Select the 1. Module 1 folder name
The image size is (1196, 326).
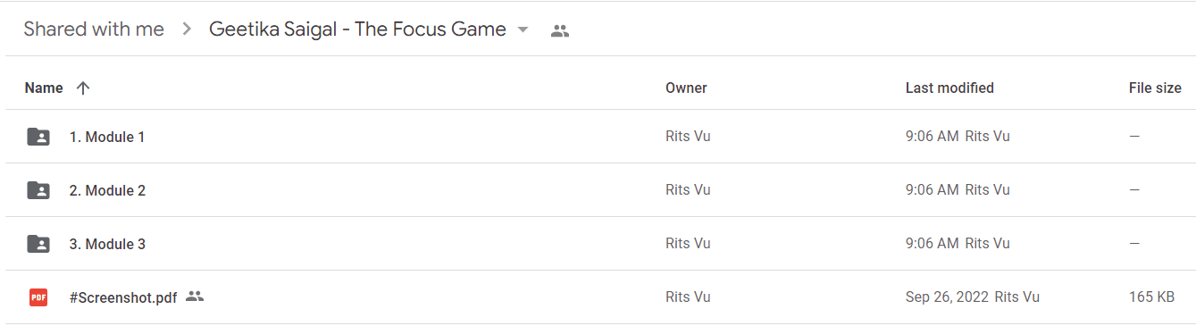tap(107, 137)
